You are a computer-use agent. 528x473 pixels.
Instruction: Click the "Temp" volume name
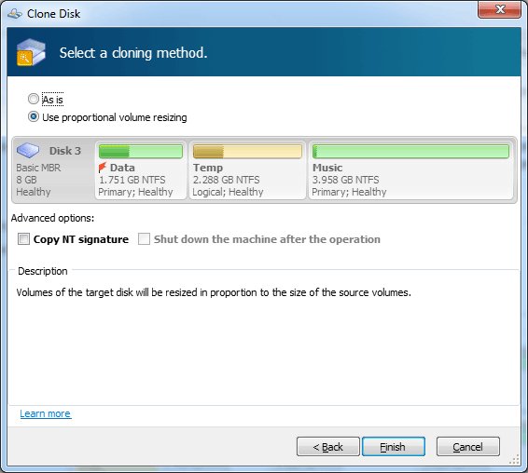(x=208, y=168)
